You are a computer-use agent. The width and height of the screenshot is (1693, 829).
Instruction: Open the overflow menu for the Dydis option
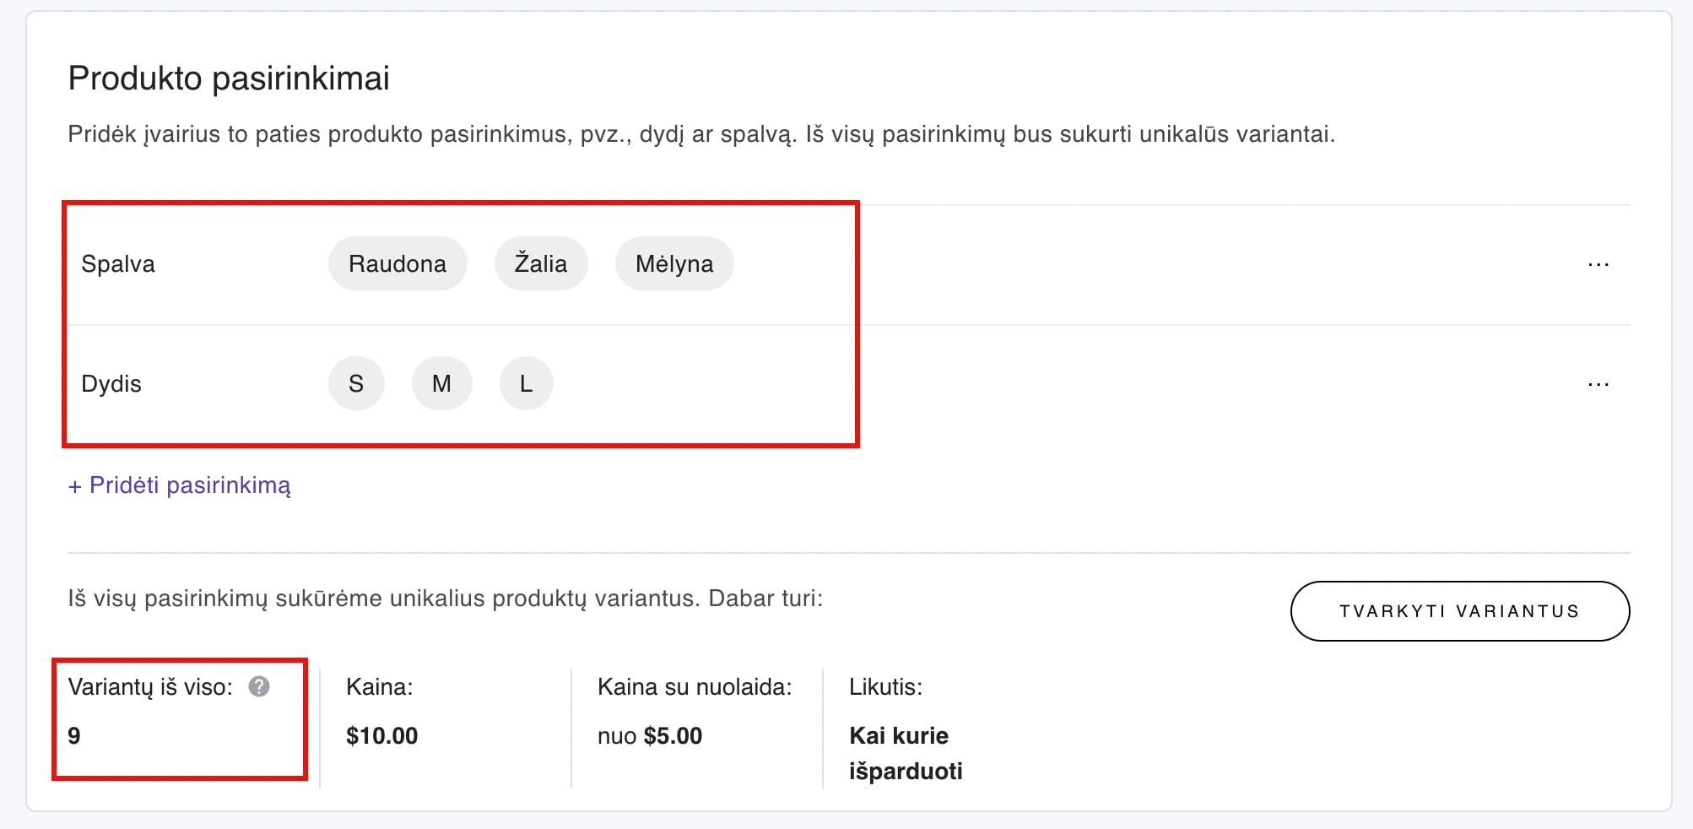tap(1599, 383)
